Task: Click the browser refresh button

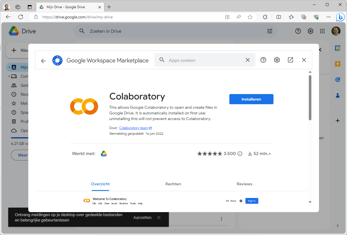Action: point(21,17)
